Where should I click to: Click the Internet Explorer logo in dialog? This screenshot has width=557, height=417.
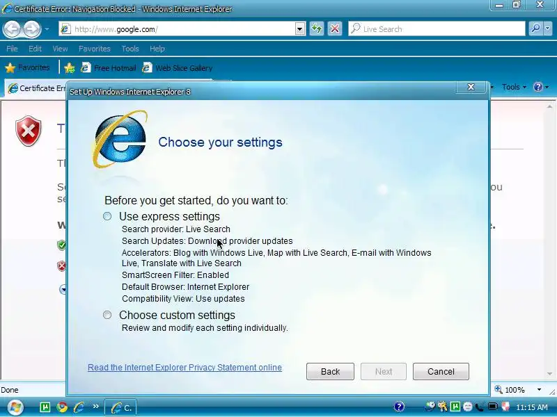(120, 139)
